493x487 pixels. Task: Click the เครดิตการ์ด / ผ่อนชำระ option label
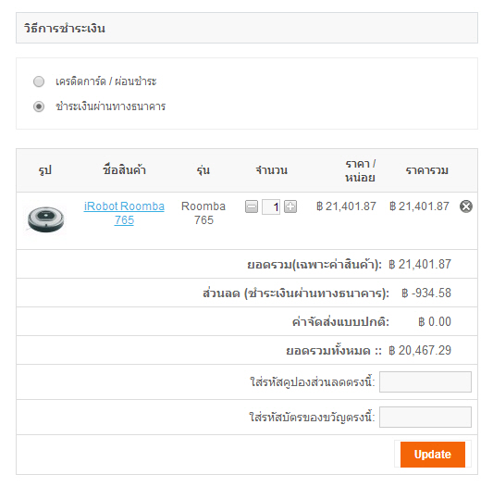tap(106, 81)
